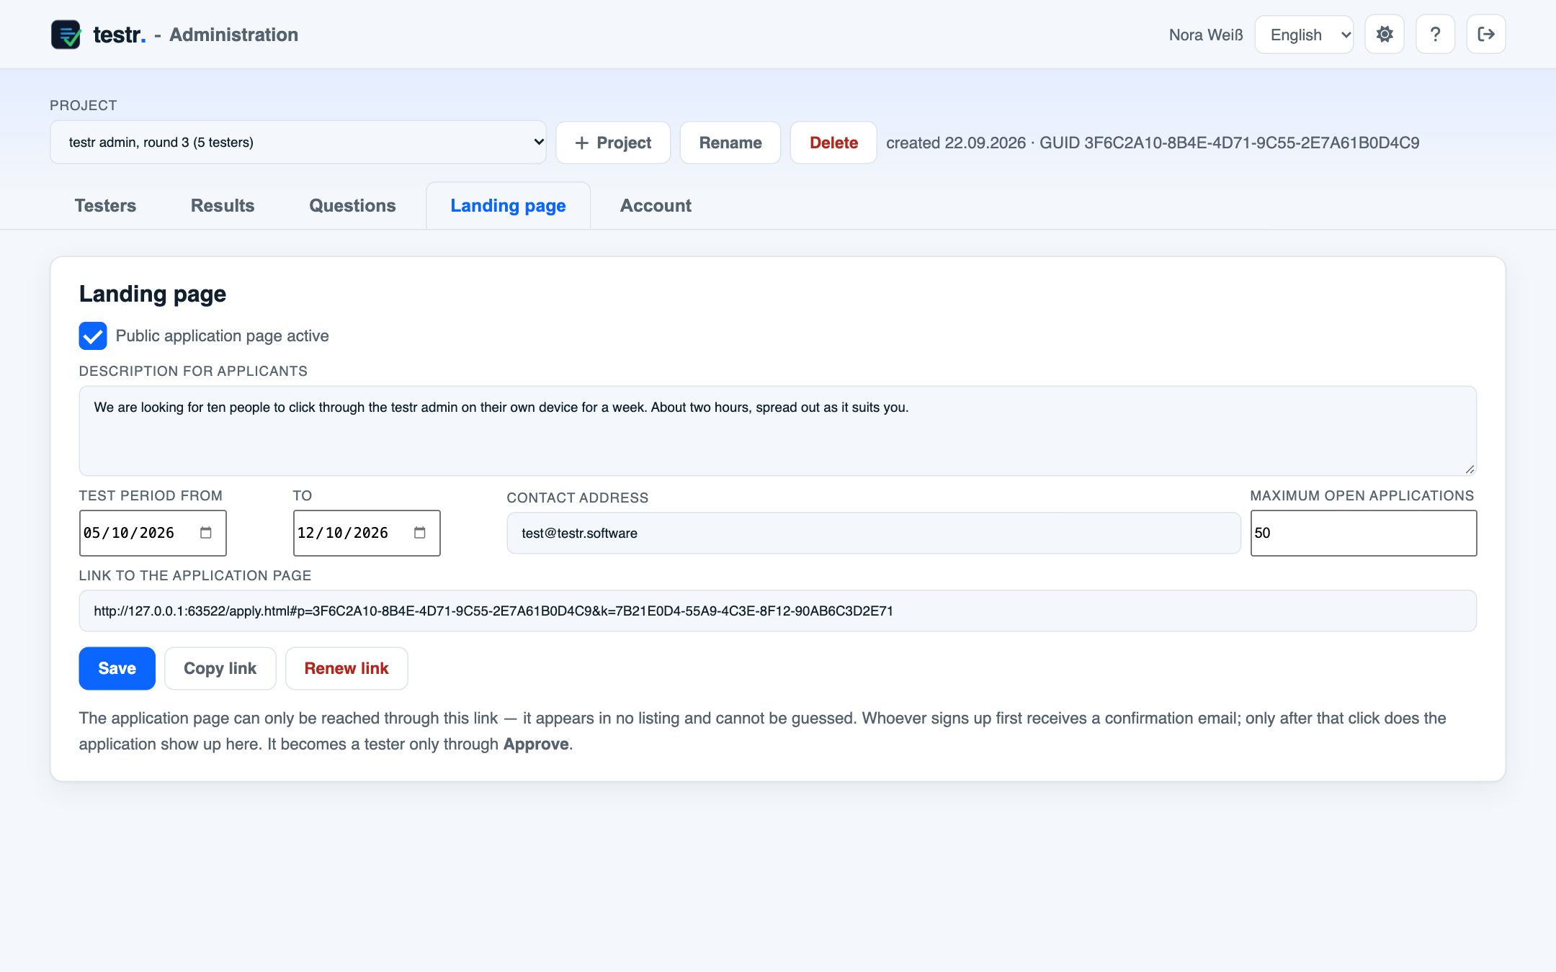Click the Renew link button
The image size is (1556, 972).
coord(346,668)
